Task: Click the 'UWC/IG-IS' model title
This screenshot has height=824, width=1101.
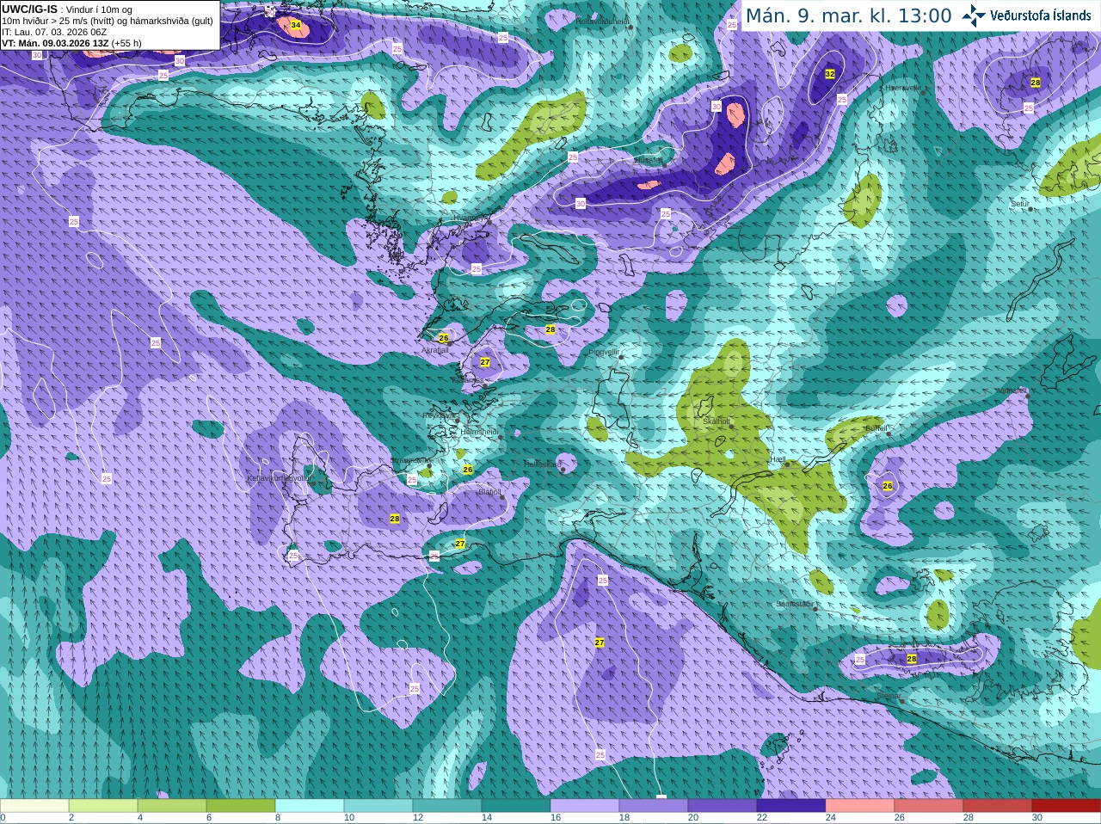Action: [29, 9]
